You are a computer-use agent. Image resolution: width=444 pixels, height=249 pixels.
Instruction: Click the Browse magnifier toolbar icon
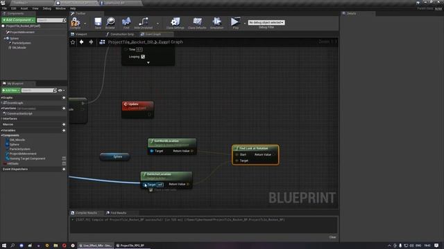(x=110, y=22)
